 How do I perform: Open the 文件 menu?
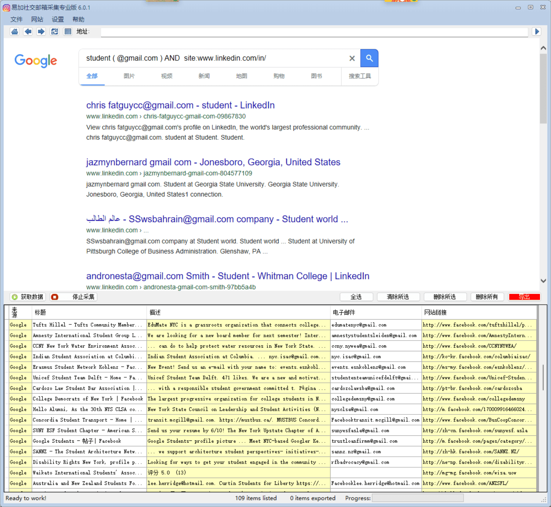(17, 19)
